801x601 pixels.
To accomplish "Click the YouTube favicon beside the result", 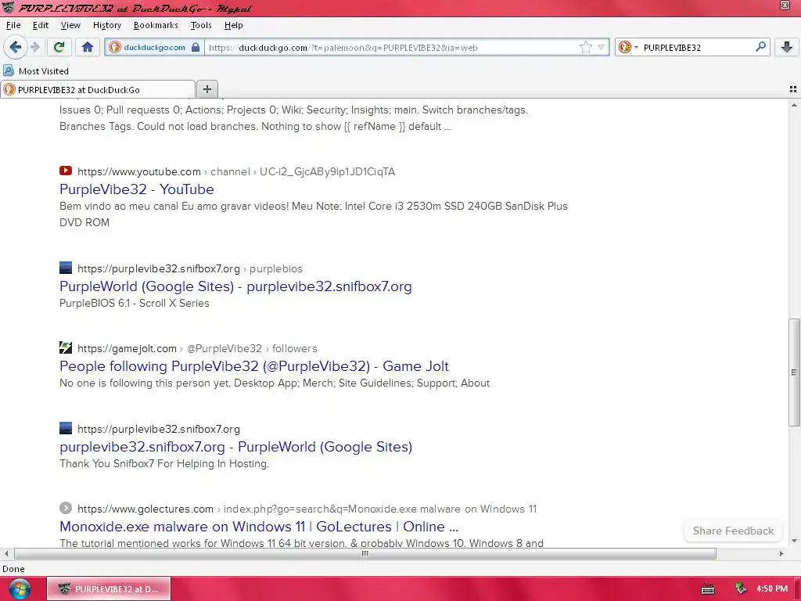I will 66,171.
